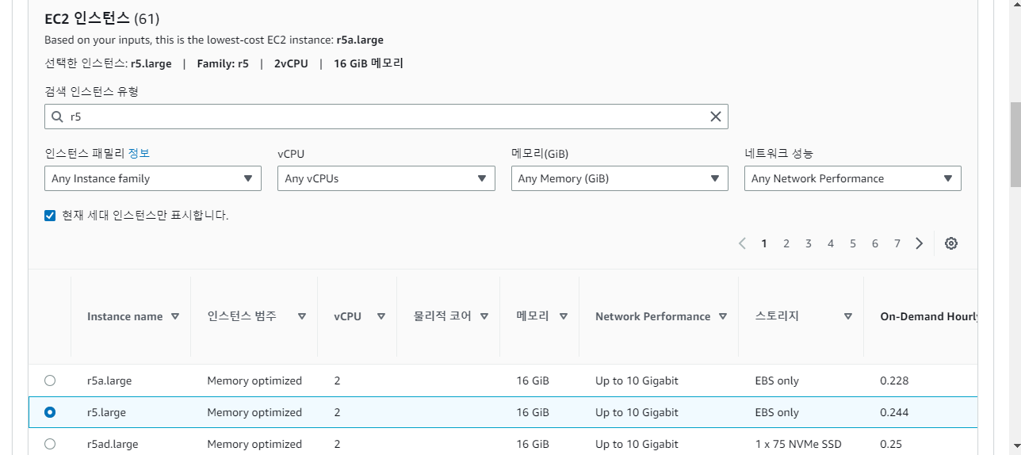Jump to page 7

[x=897, y=243]
